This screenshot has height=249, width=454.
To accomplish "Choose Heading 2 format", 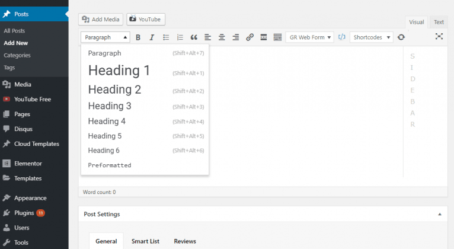I will click(145, 90).
